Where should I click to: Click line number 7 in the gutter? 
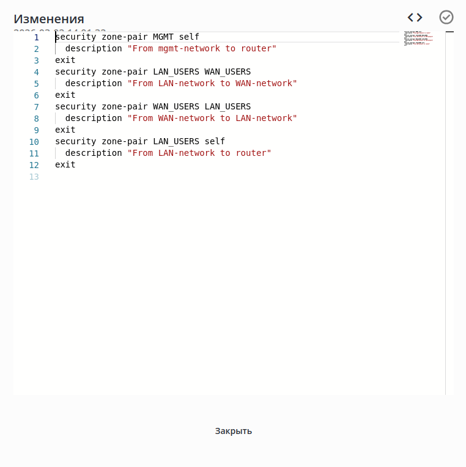pyautogui.click(x=36, y=107)
